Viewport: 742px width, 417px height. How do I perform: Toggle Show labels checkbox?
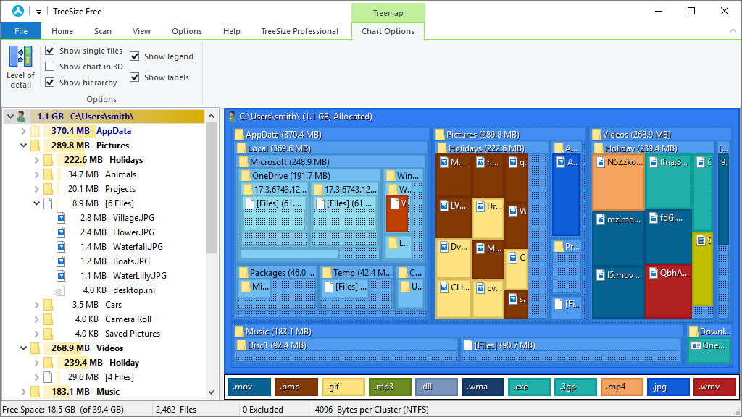(x=135, y=77)
